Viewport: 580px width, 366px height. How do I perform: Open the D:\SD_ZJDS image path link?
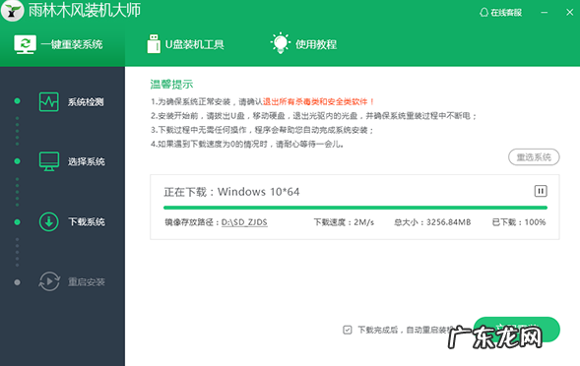pyautogui.click(x=244, y=222)
